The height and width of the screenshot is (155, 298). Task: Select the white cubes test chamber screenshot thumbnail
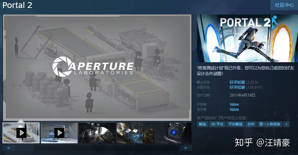point(135,133)
